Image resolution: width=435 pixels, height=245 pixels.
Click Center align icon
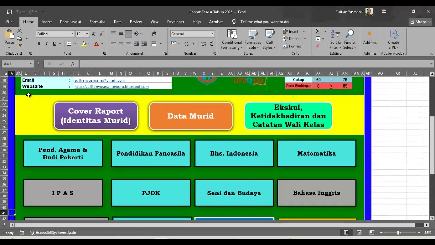click(x=121, y=44)
